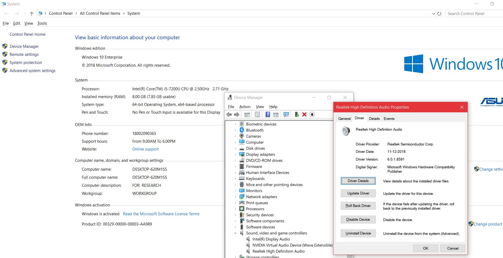Open the address bar history dropdown
The image size is (503, 258).
(x=433, y=13)
